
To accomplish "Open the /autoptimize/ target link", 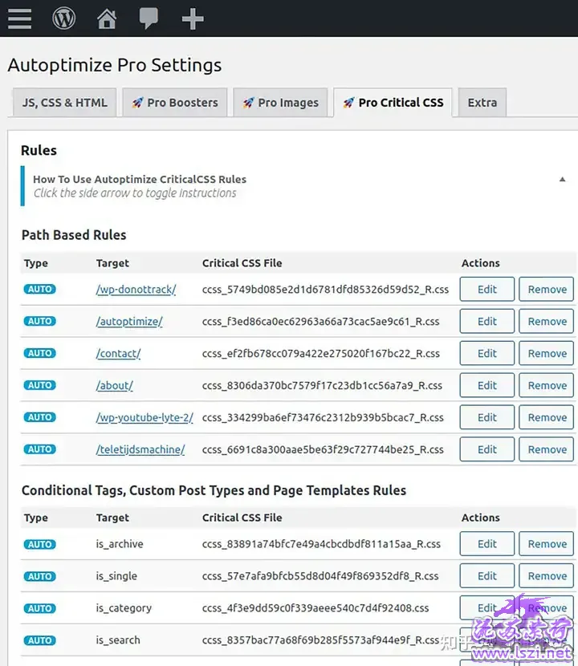I will point(129,322).
